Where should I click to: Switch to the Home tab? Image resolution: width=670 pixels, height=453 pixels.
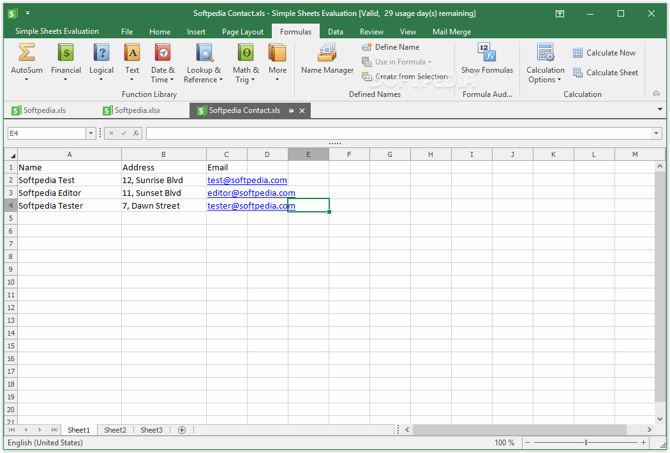pos(160,32)
